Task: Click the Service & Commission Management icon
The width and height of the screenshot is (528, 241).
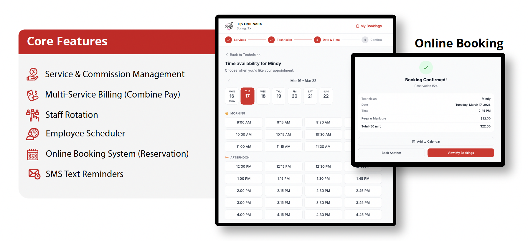Action: (x=32, y=74)
